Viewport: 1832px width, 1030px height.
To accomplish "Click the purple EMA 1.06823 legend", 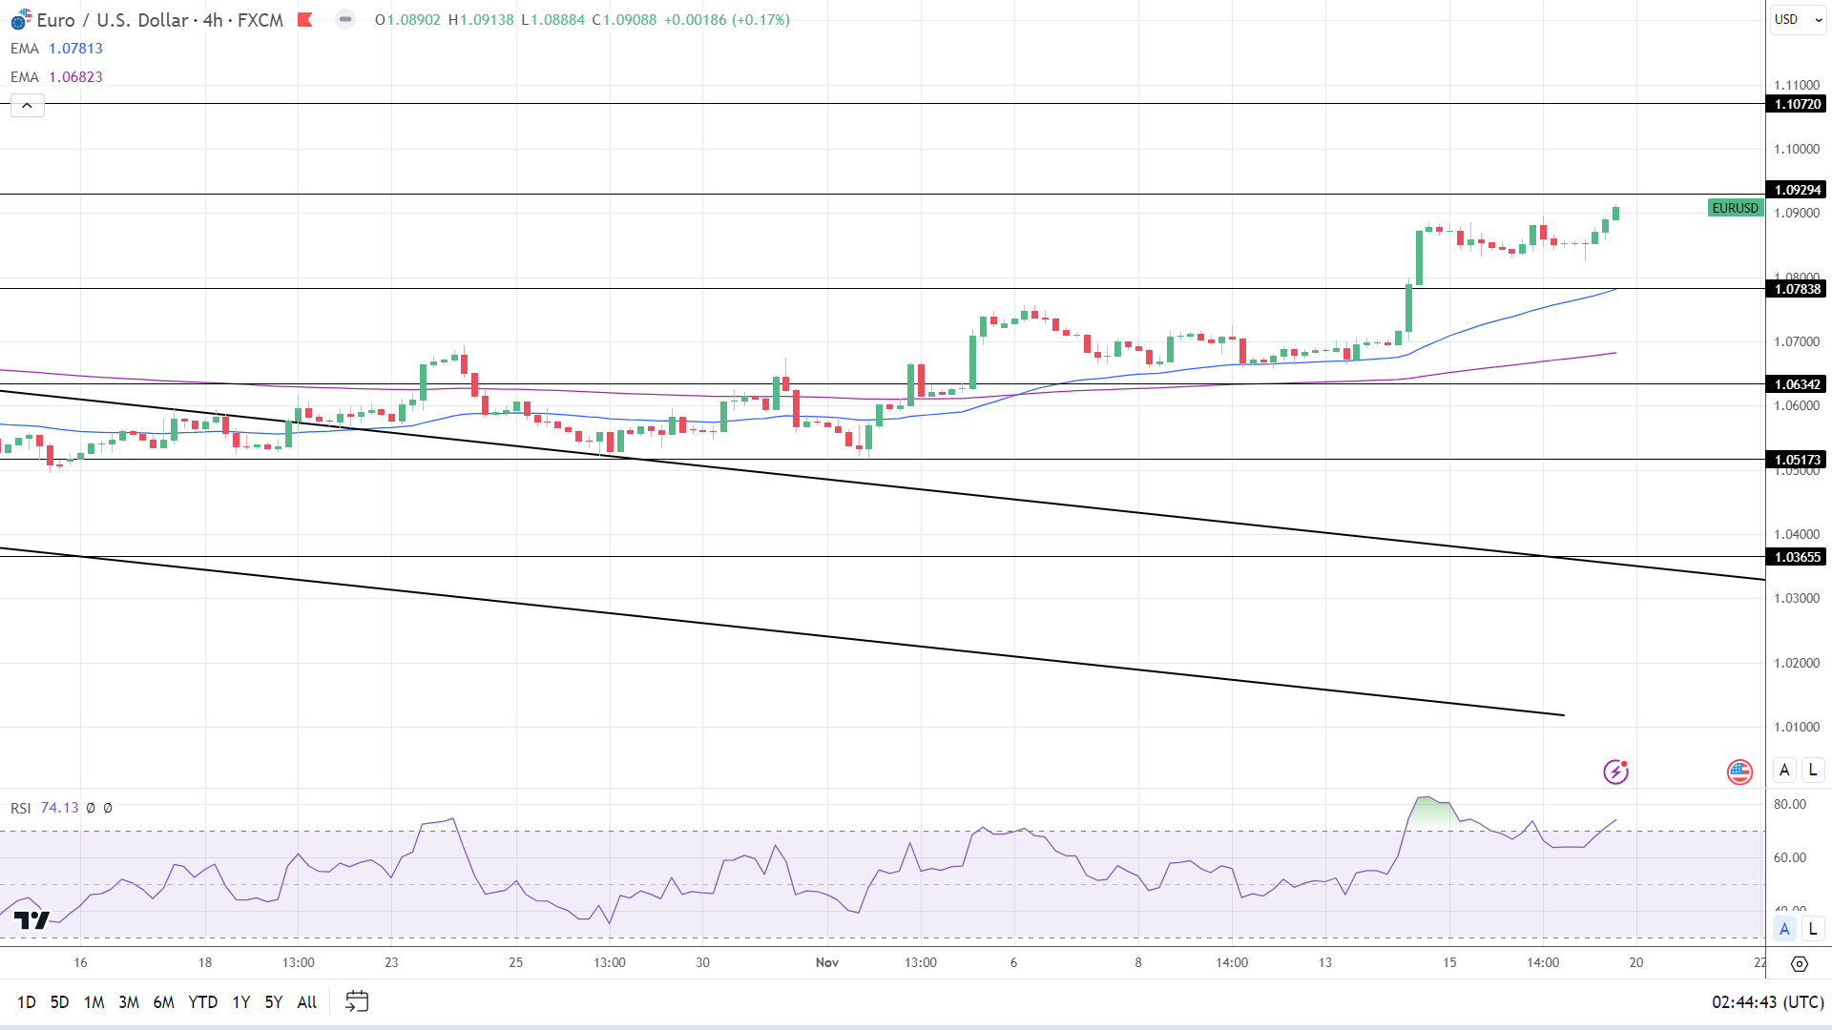I will [56, 77].
